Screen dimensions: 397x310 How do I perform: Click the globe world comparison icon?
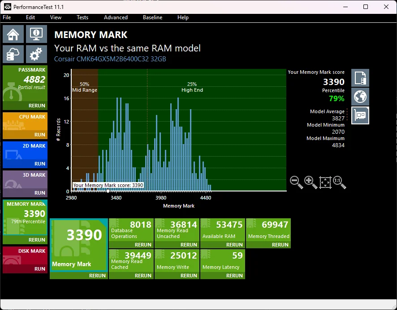pyautogui.click(x=360, y=97)
